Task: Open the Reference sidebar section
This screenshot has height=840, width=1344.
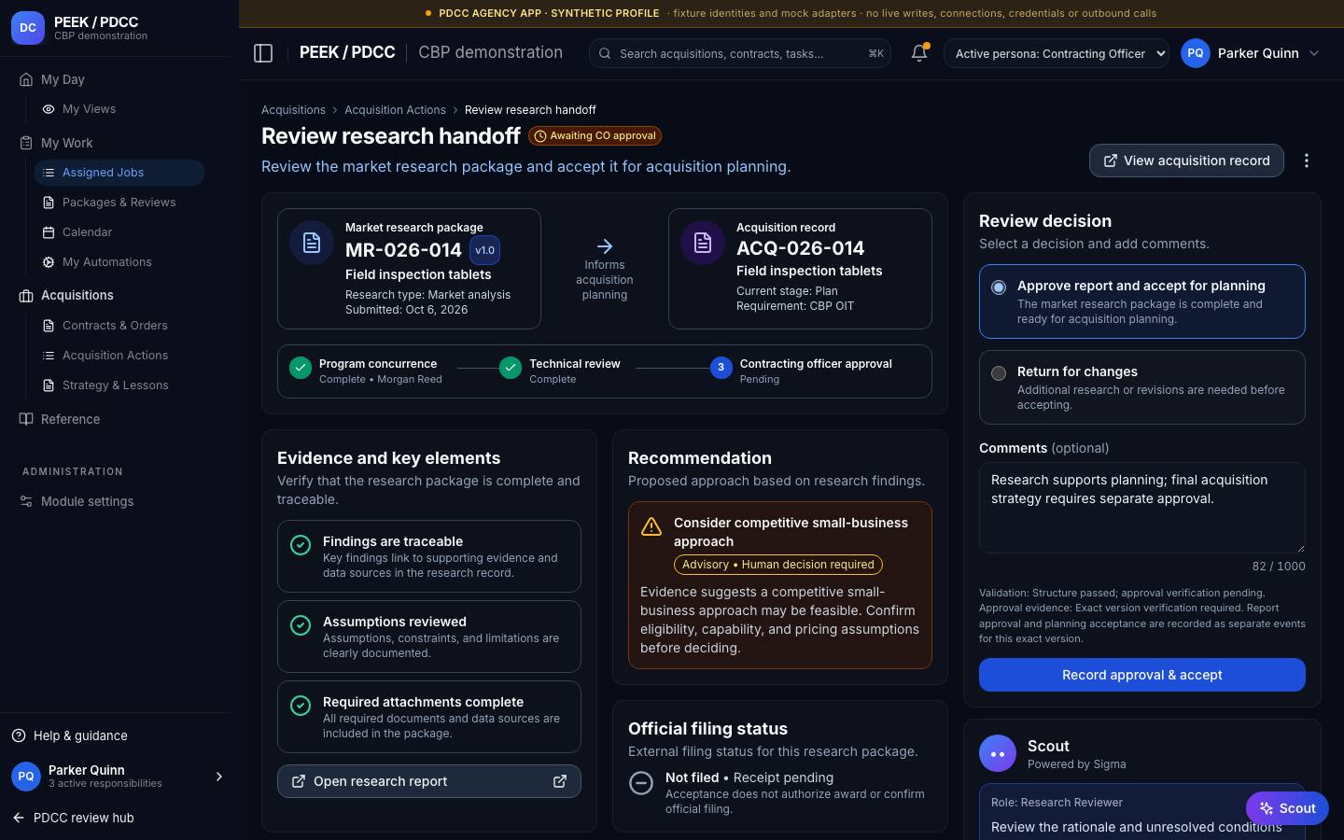Action: click(116, 419)
